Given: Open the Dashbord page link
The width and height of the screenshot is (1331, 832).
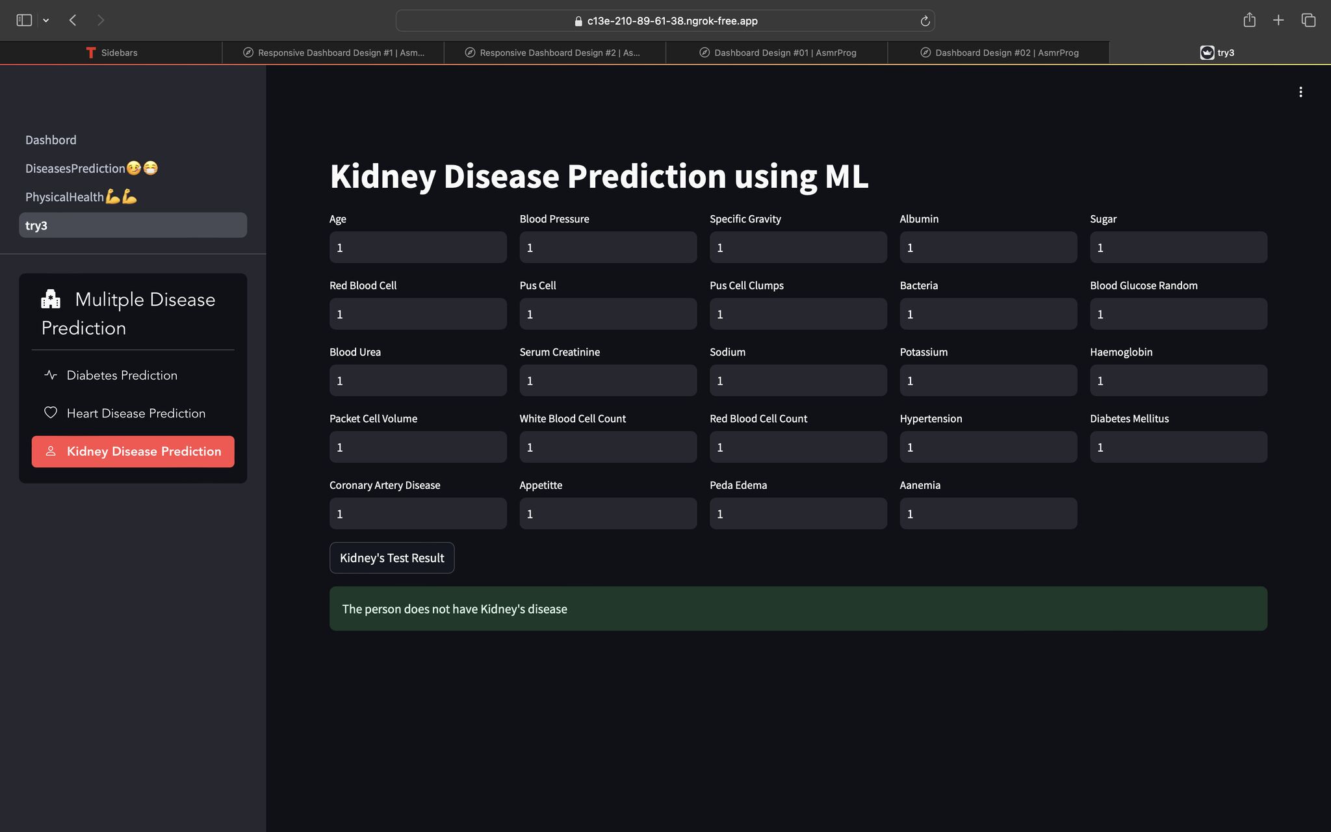Looking at the screenshot, I should point(51,140).
